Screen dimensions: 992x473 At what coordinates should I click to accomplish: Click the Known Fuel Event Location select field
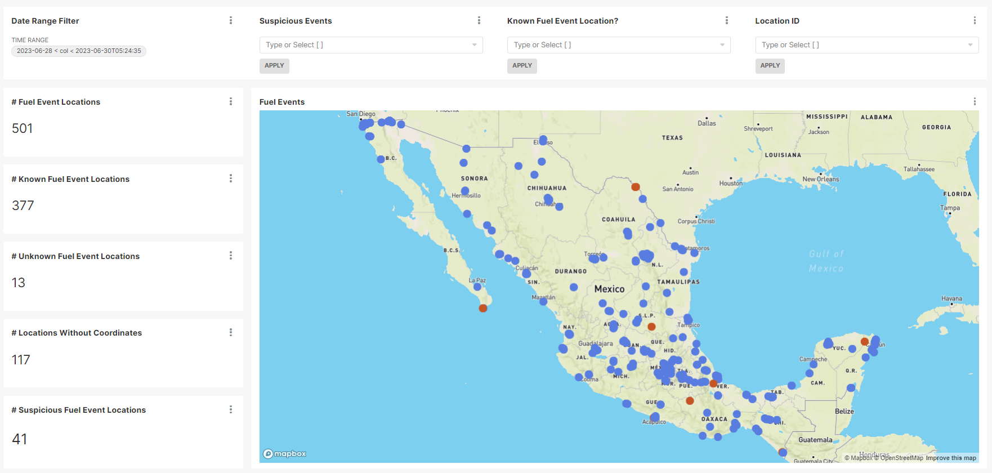619,45
